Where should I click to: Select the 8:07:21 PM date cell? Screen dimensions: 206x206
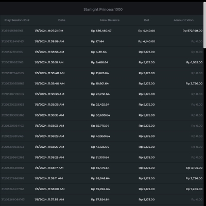pyautogui.click(x=49, y=31)
